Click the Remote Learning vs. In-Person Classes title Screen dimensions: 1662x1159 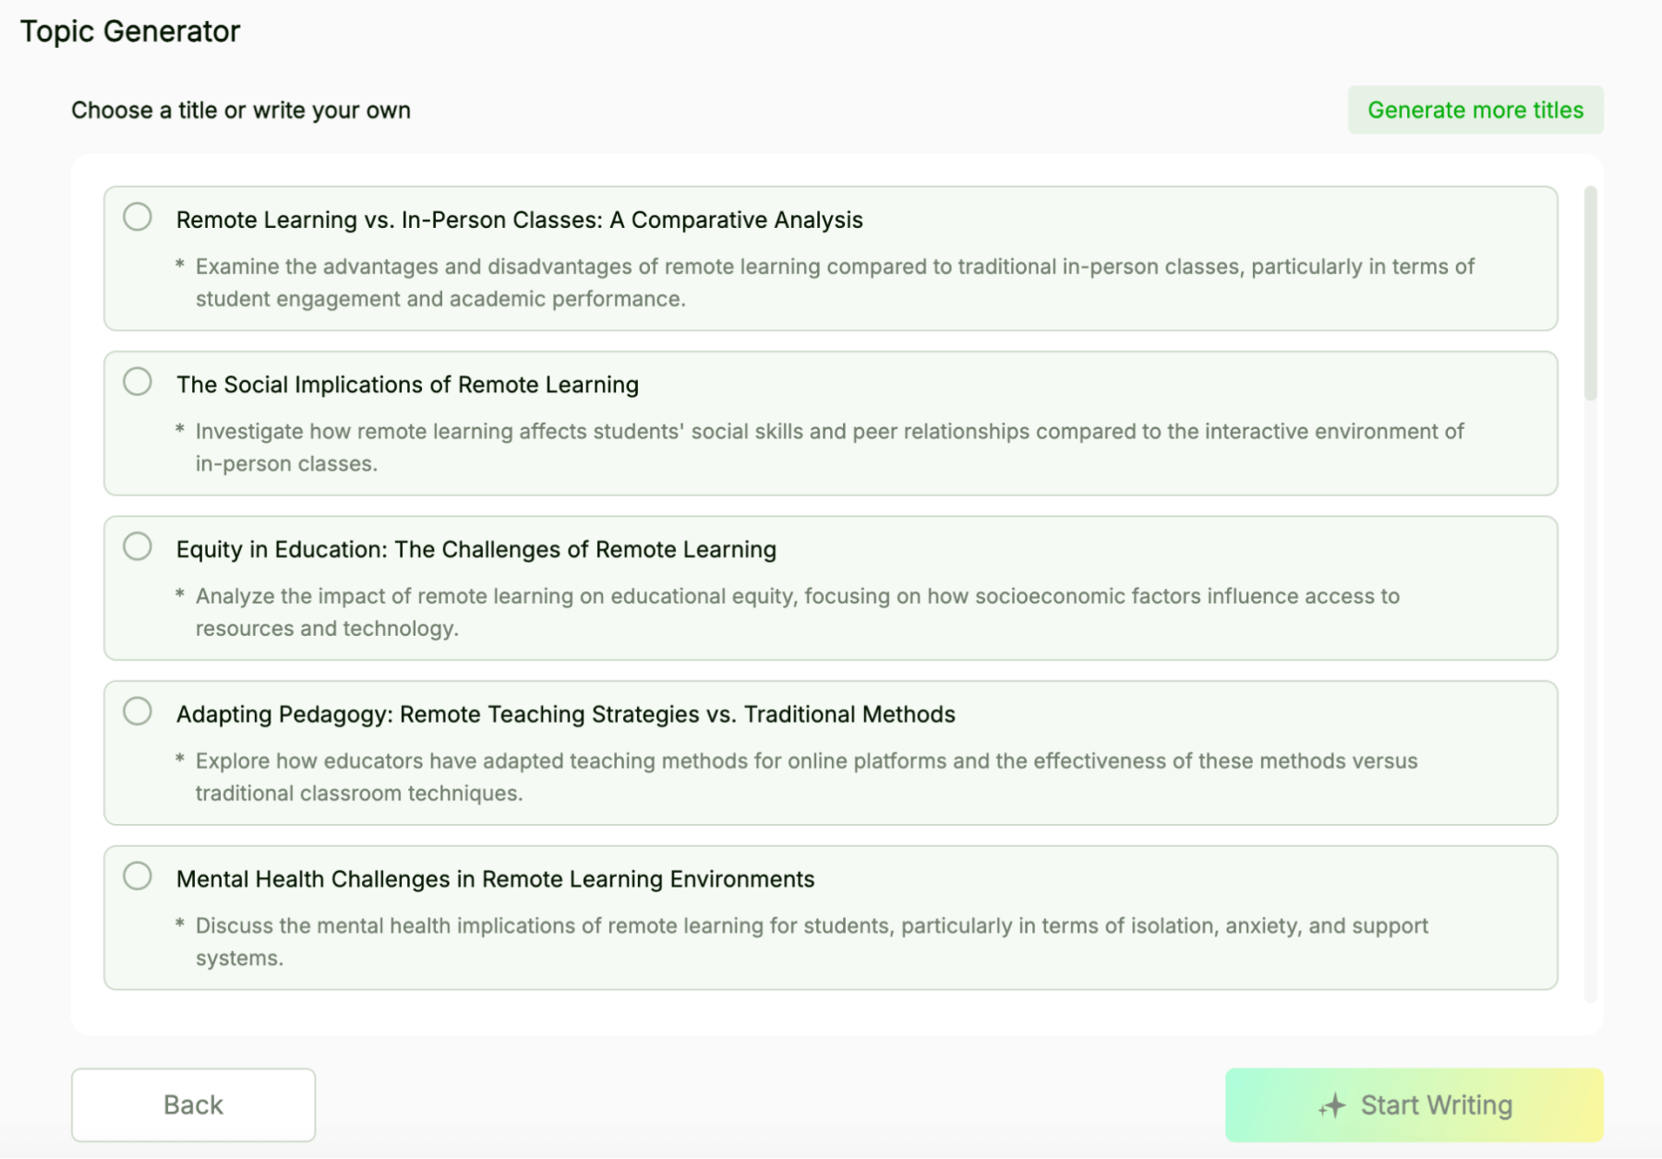click(520, 220)
